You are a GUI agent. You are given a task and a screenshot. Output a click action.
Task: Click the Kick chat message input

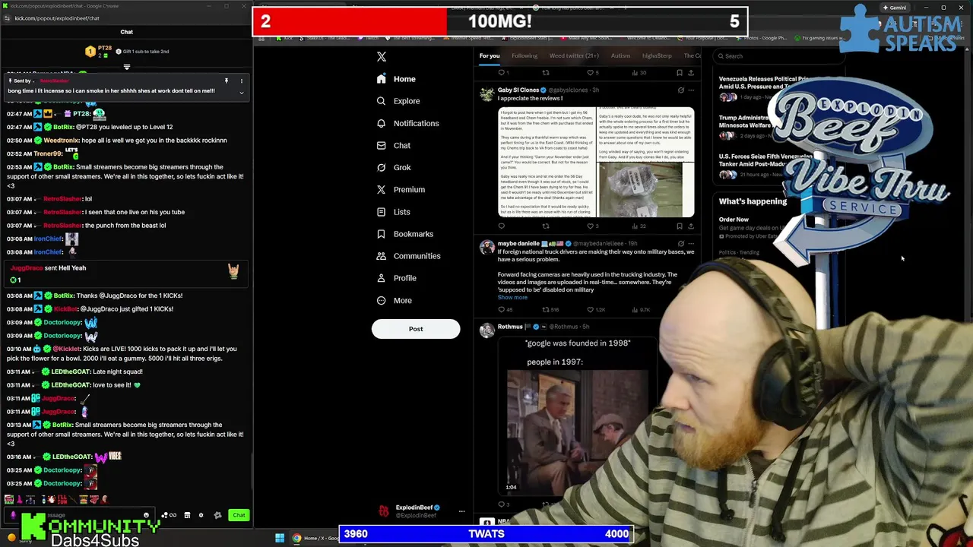(x=80, y=515)
